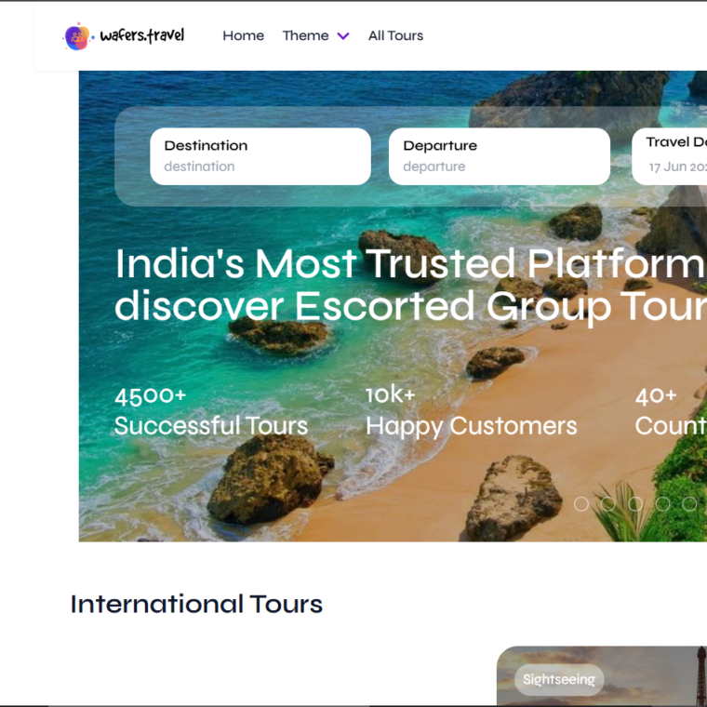The height and width of the screenshot is (707, 707).
Task: Select the second carousel slide dot
Action: click(608, 503)
